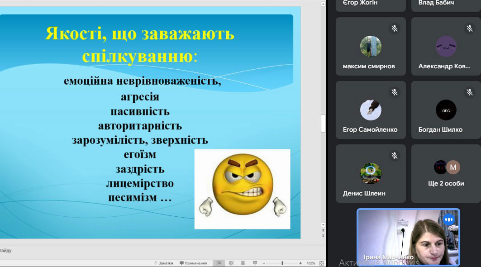Click the zoom slider handle
Viewport: 481px width, 267px height.
282,263
